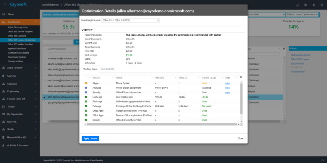The image size is (327, 163).
Task: Open the Office E5 column filter arrow
Action: 176,78
